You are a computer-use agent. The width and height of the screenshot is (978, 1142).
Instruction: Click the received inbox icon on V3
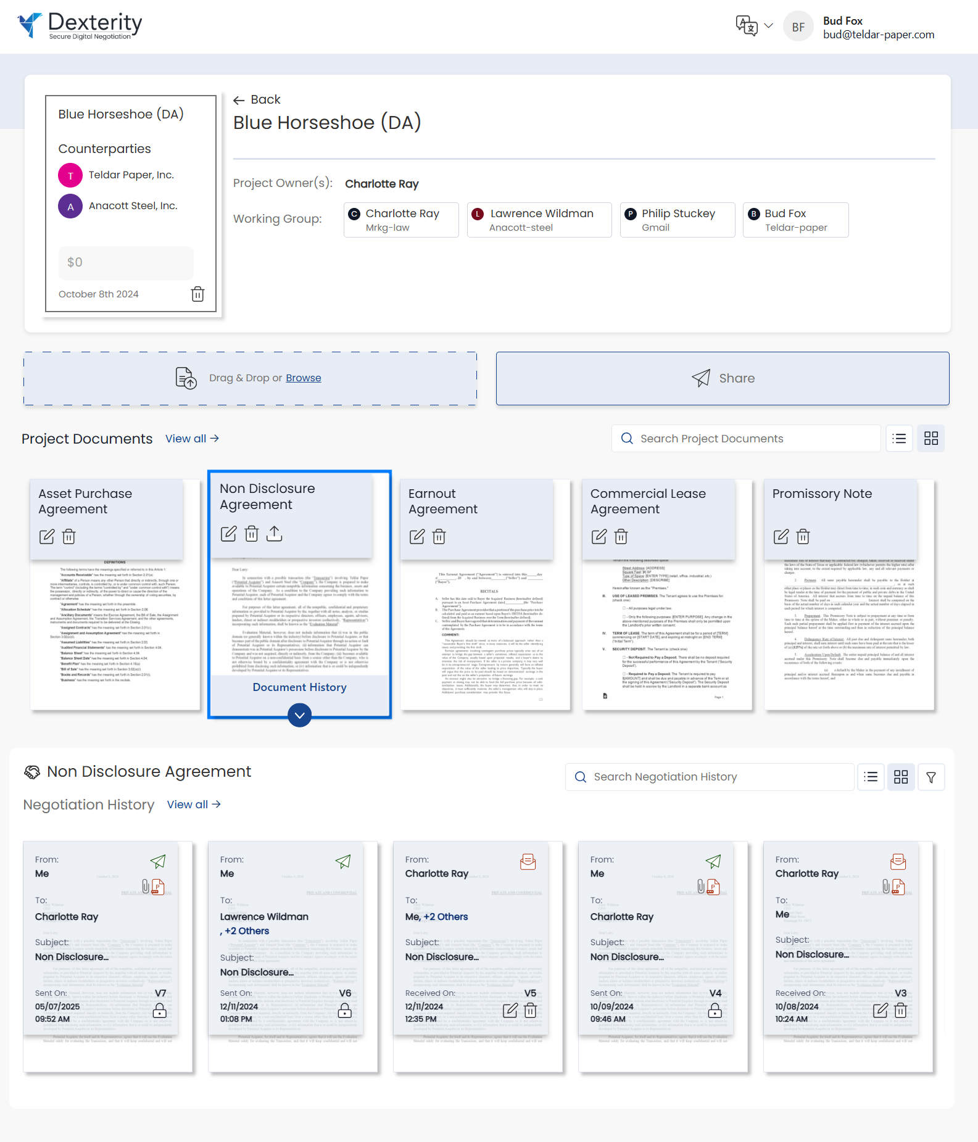coord(898,862)
